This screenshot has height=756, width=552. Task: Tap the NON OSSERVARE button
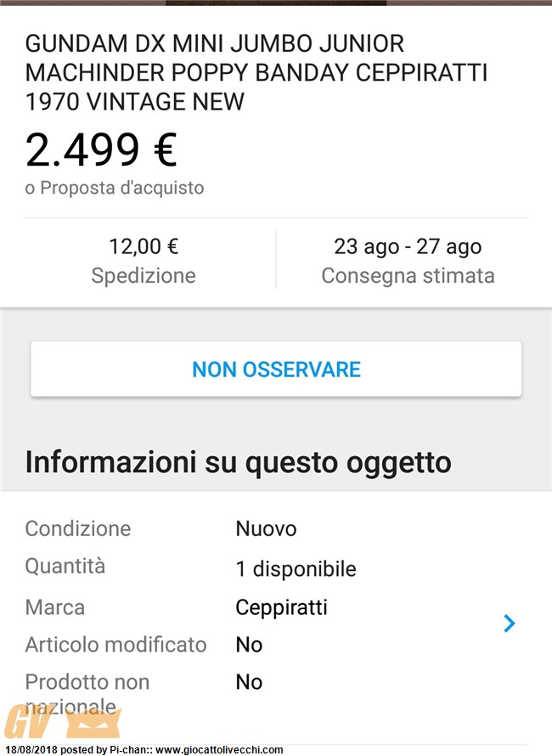coord(276,370)
